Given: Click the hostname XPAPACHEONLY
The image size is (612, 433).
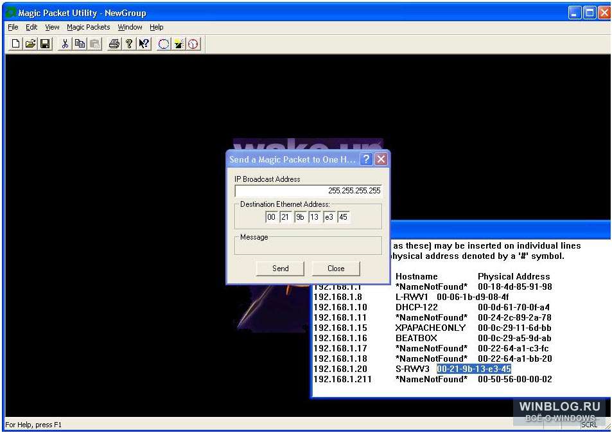Looking at the screenshot, I should pyautogui.click(x=430, y=328).
